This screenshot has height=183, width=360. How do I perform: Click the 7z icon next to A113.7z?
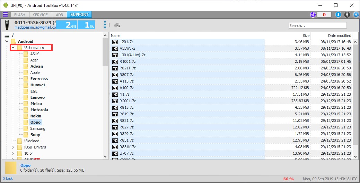(115, 81)
